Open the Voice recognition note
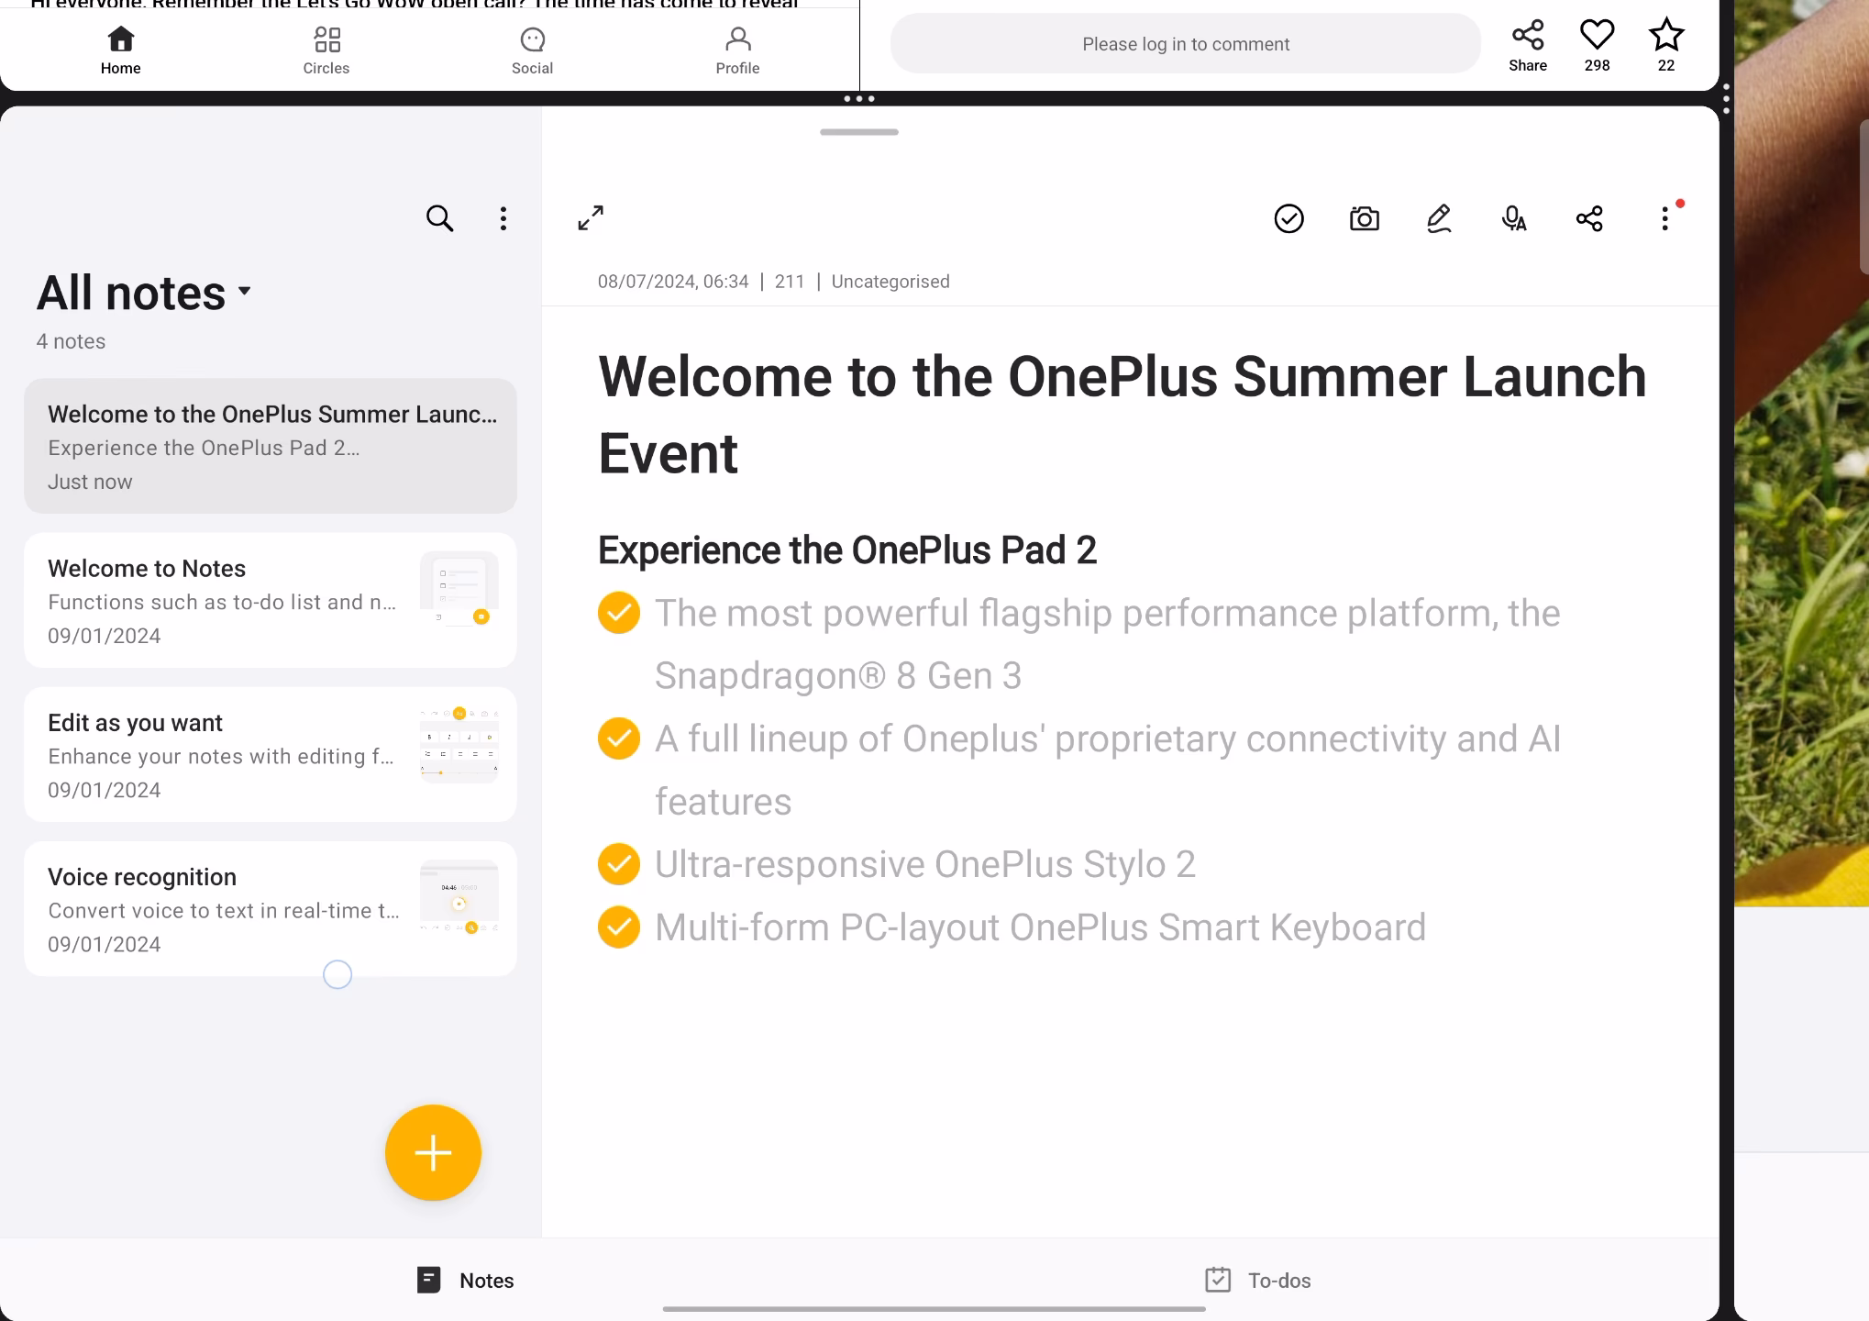 271,909
